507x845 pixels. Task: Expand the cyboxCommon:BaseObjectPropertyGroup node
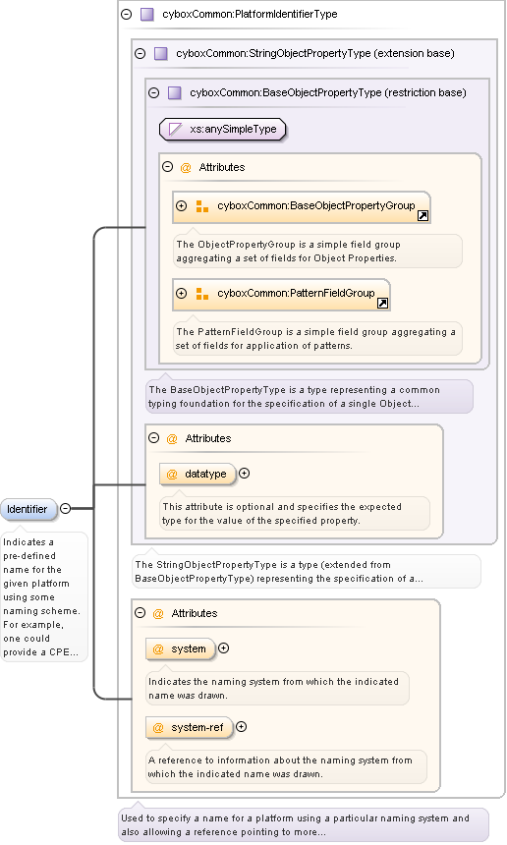pyautogui.click(x=182, y=206)
